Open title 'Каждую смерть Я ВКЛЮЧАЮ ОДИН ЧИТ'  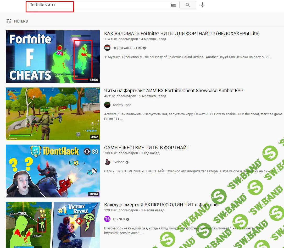click(x=162, y=205)
